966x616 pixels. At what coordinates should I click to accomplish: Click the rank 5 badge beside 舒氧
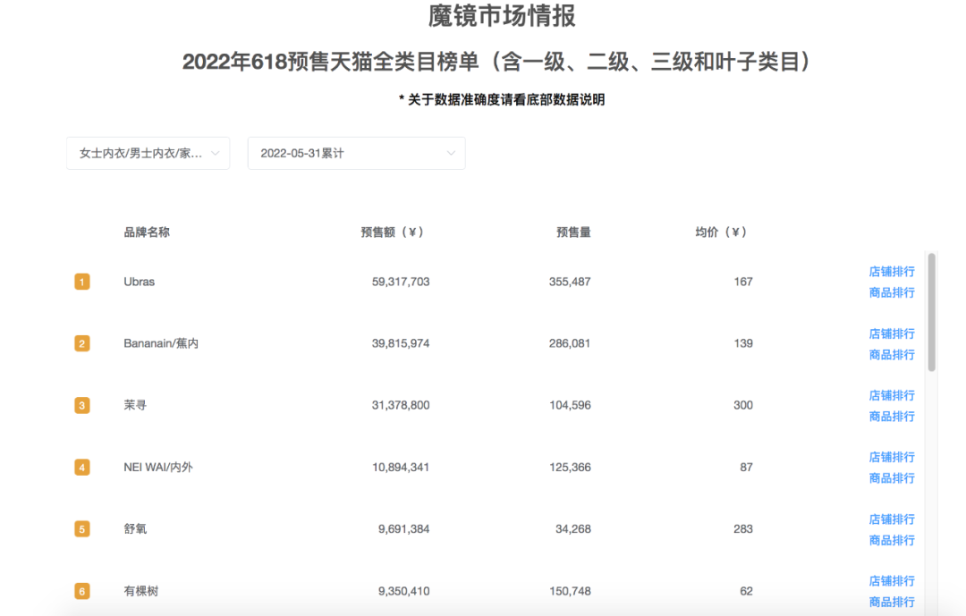point(81,528)
